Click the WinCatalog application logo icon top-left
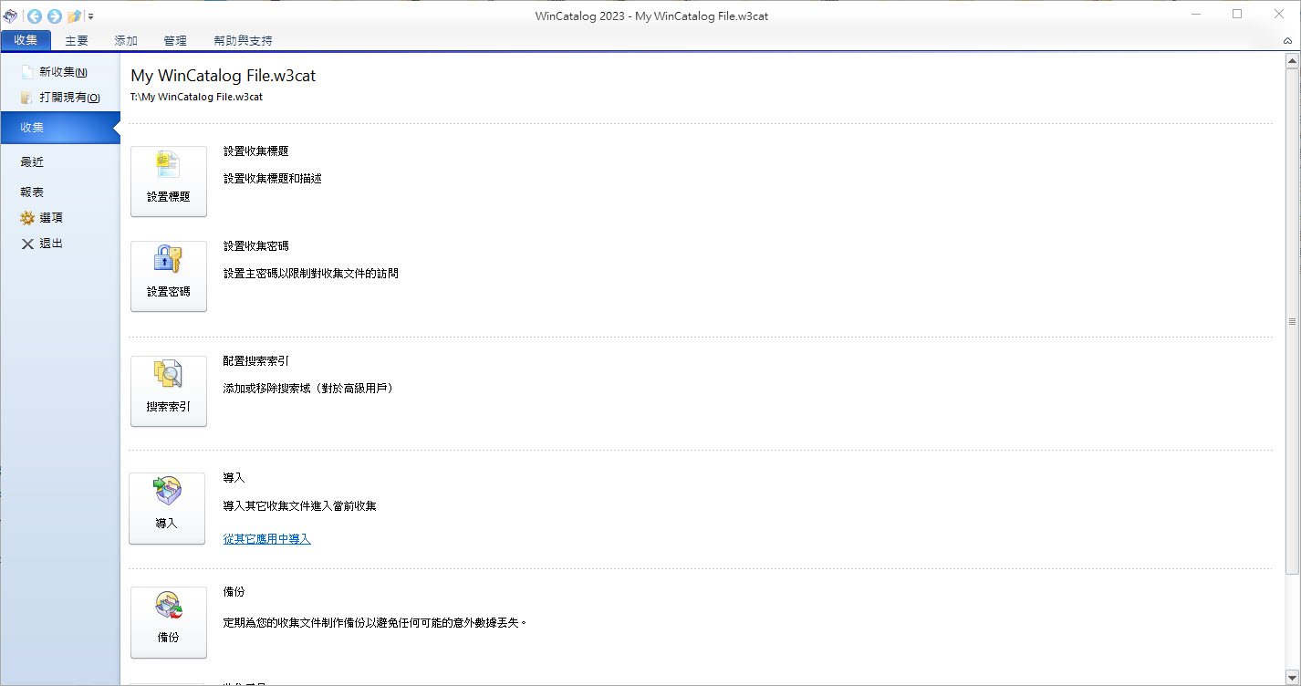 (x=9, y=16)
